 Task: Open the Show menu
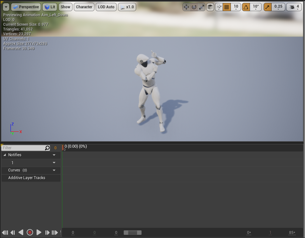pyautogui.click(x=66, y=7)
